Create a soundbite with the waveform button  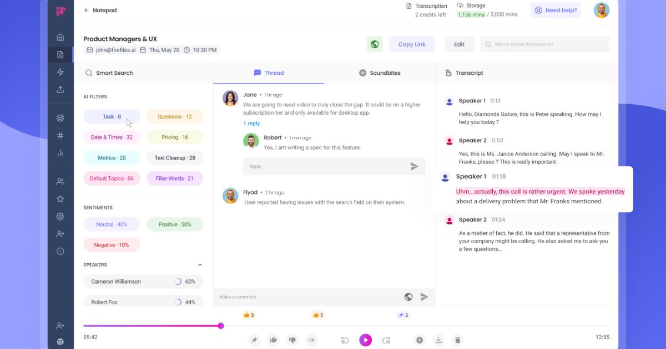420,340
